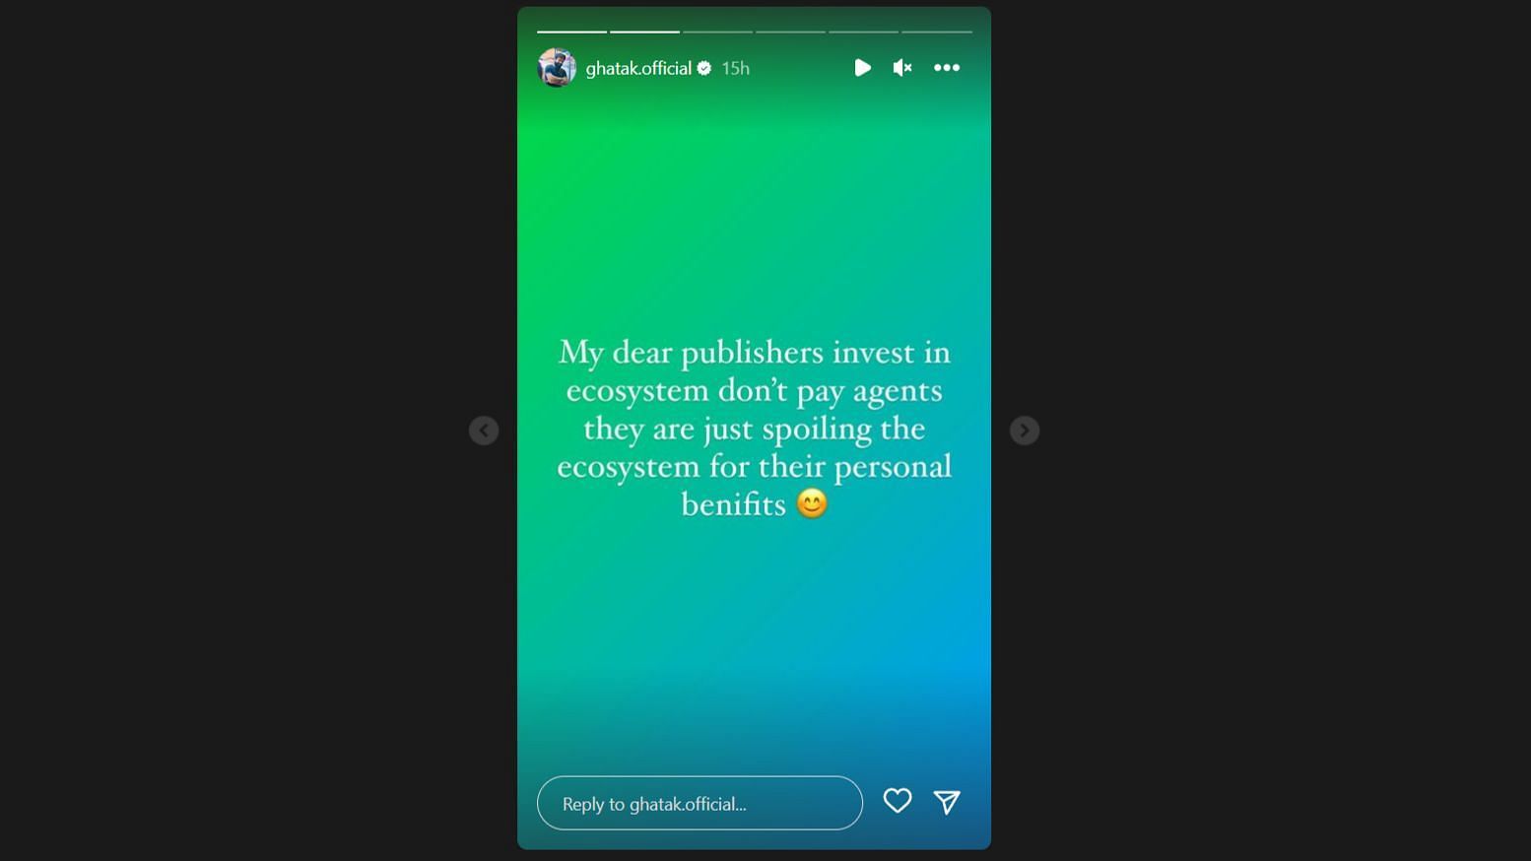The width and height of the screenshot is (1531, 861).
Task: Jump to second story progress segment
Action: pos(644,32)
